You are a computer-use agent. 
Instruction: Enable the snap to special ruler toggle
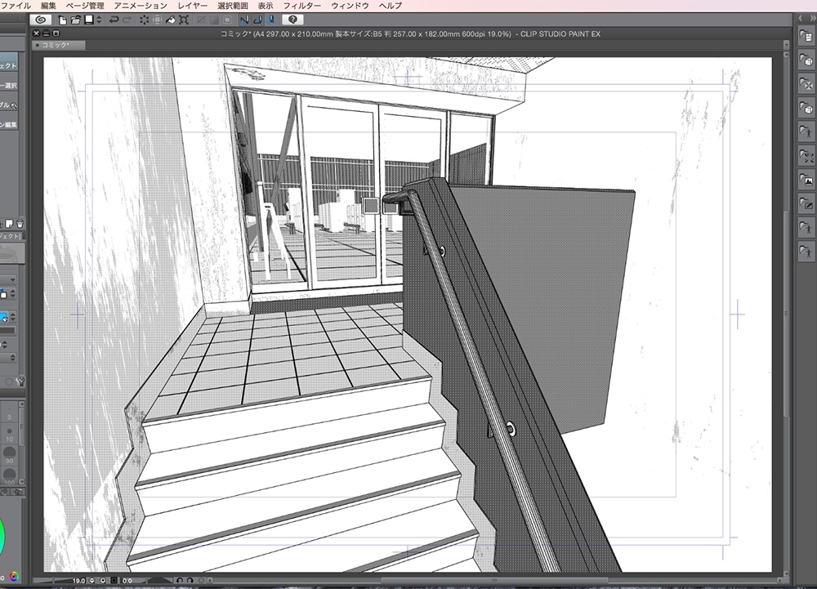tap(258, 20)
